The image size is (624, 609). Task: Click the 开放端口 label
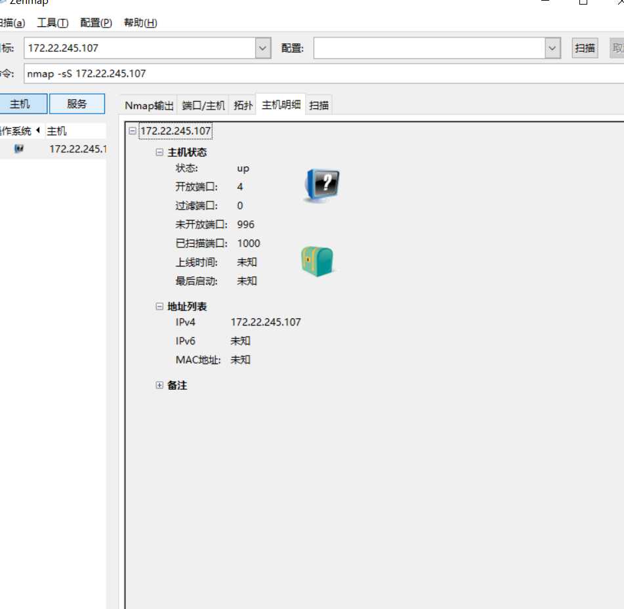coord(197,186)
